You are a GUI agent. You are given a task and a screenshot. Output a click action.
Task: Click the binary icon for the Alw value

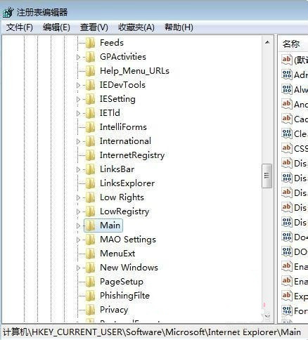[287, 89]
